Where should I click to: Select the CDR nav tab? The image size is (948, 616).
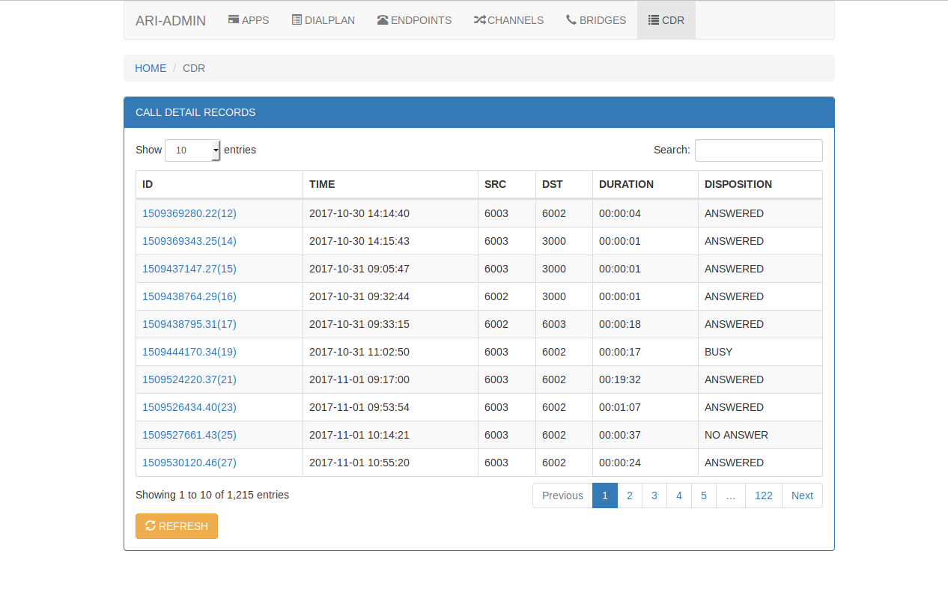(x=666, y=20)
